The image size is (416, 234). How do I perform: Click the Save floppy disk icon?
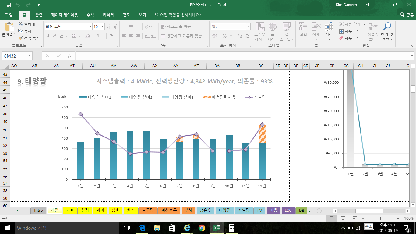coord(9,5)
